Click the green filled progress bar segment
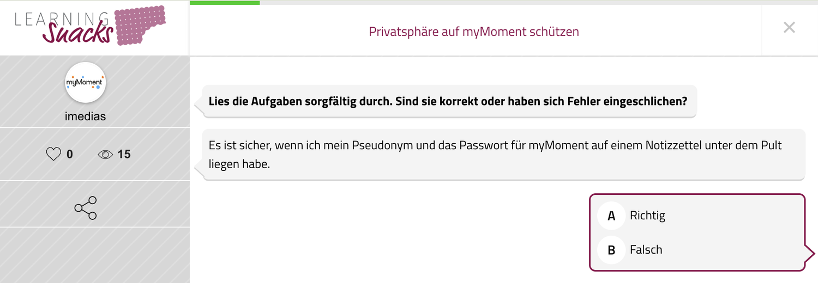 point(225,2)
